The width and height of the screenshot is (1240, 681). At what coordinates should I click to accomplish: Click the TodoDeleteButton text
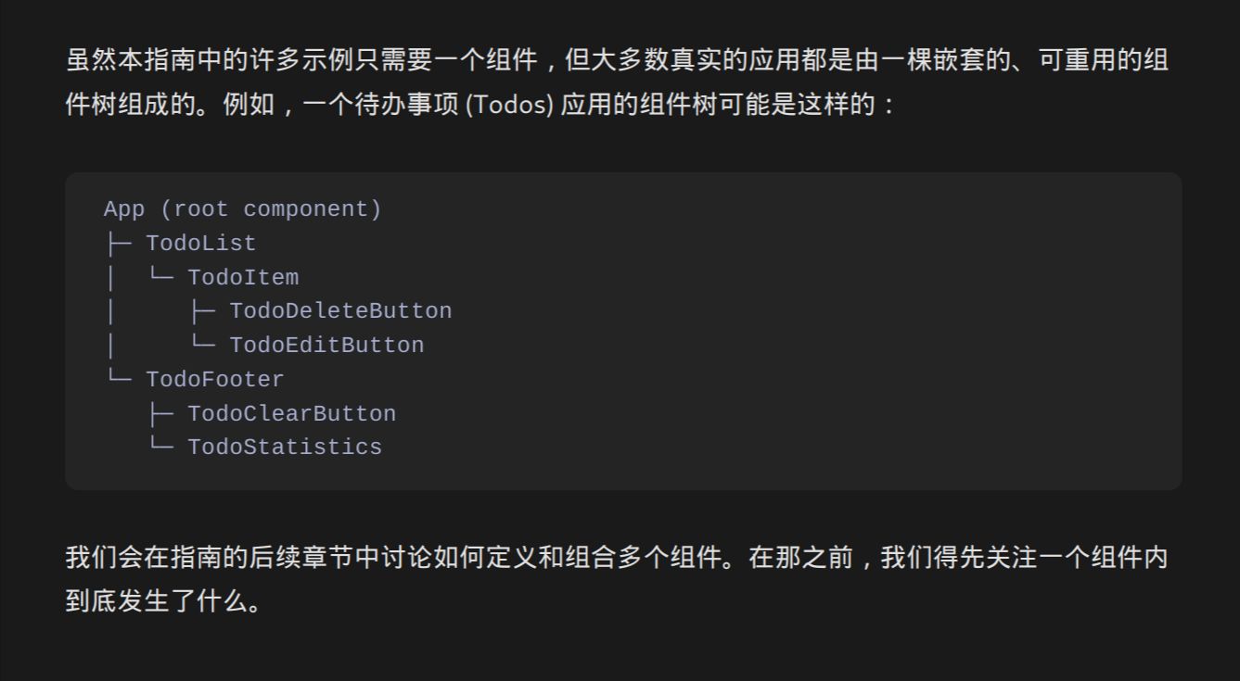click(x=340, y=311)
